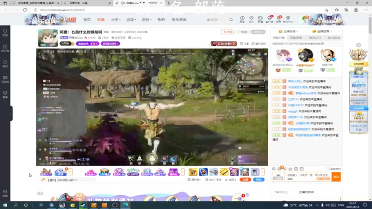Expand the 游戏 navigation dropdown
This screenshot has width=372, height=209.
(x=146, y=20)
